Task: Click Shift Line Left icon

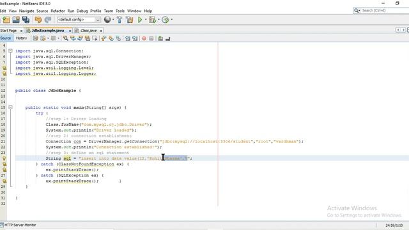Action: coord(128,38)
